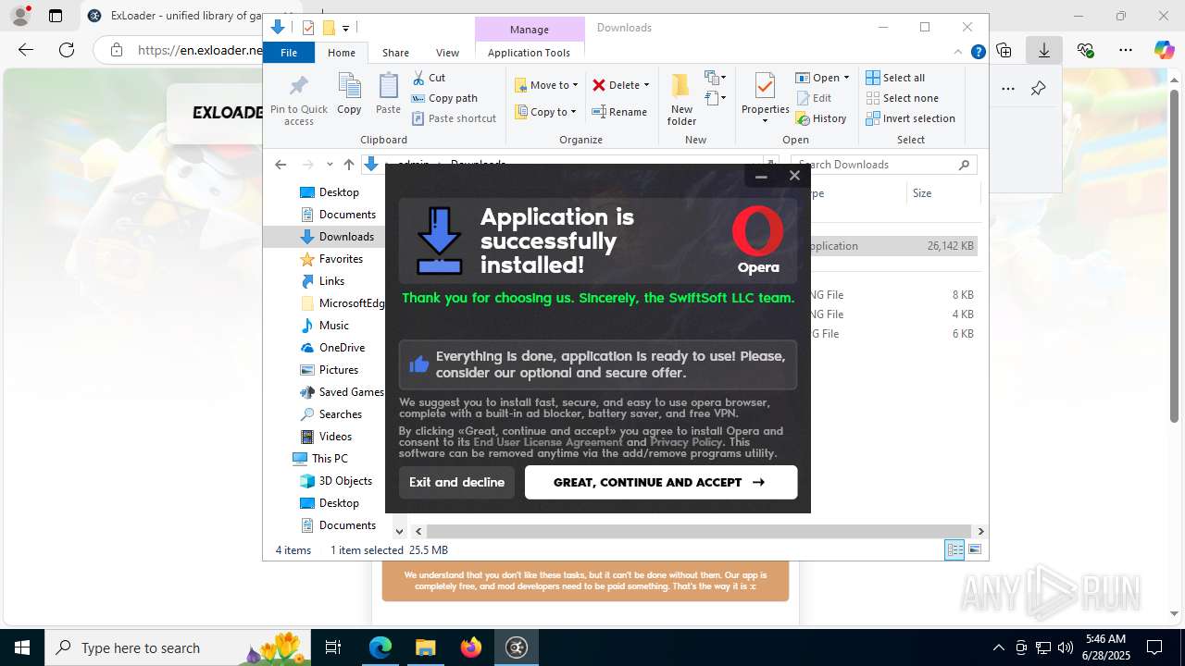Screen dimensions: 1185x666
Task: Open Edge downloads toolbar icon
Action: [x=1044, y=50]
